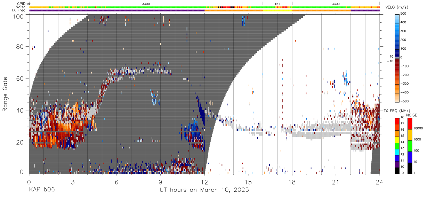Select the yellow portion of the TX Freq strip
This screenshot has height=197, width=427.
pos(277,10)
